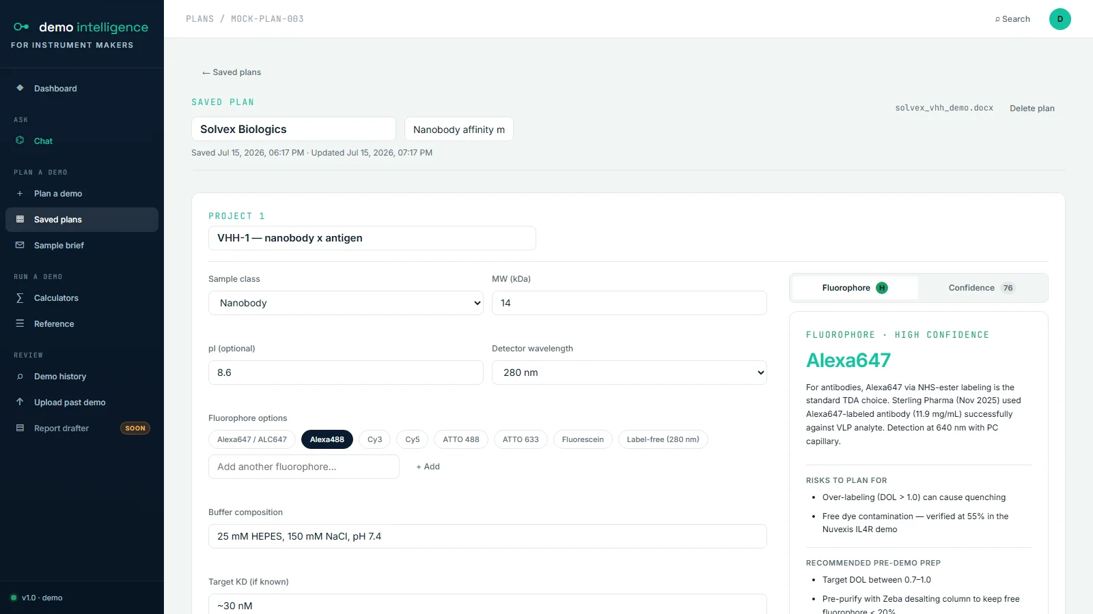Open Reference in sidebar

point(82,324)
